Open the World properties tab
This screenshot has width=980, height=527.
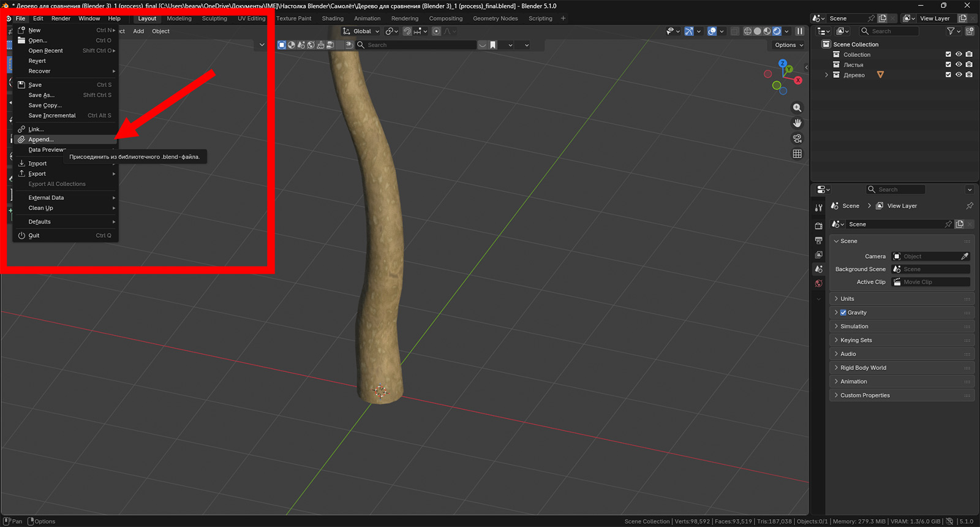[x=819, y=284]
